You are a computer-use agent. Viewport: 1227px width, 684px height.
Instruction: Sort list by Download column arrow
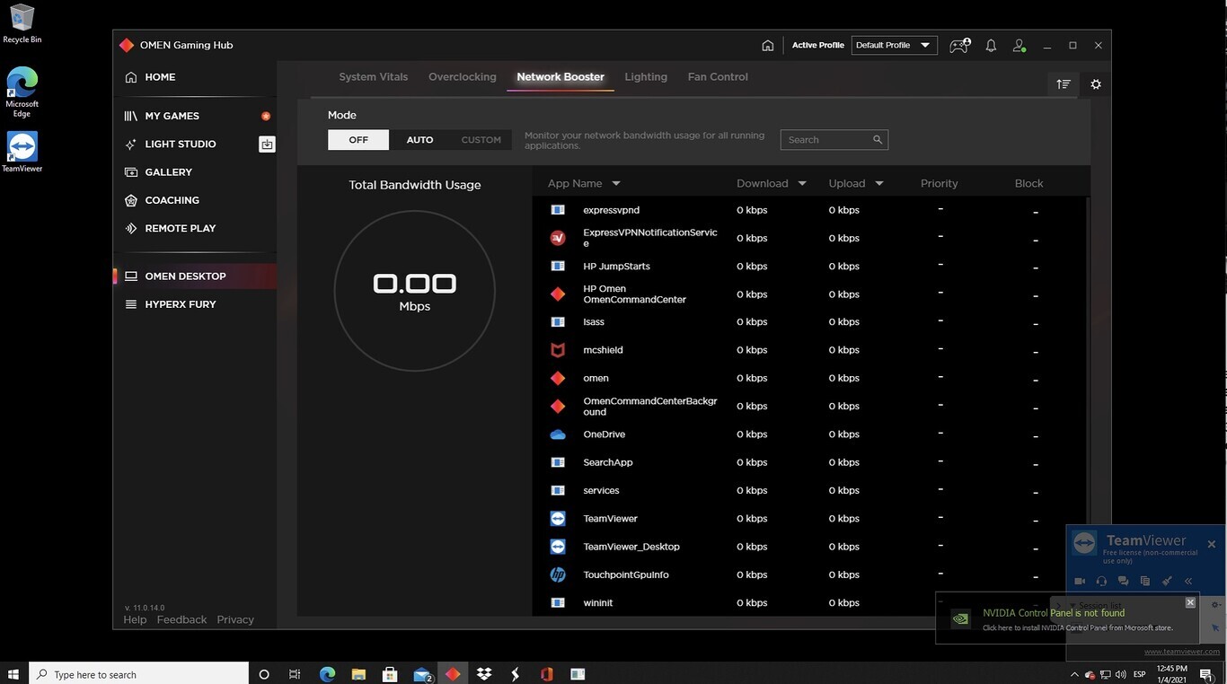802,184
